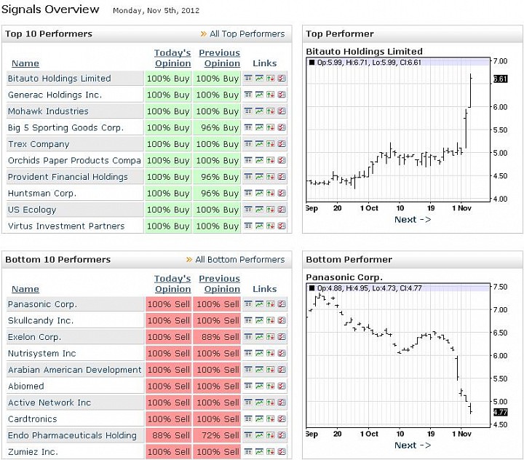This screenshot has width=524, height=460.
Task: Click up/down arrows icon for Active Network Inc
Action: click(x=270, y=402)
